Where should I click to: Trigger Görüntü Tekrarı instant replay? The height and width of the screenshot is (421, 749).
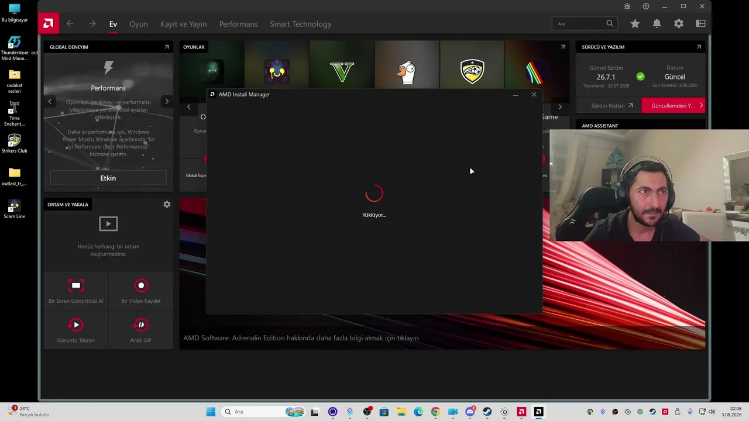76,330
